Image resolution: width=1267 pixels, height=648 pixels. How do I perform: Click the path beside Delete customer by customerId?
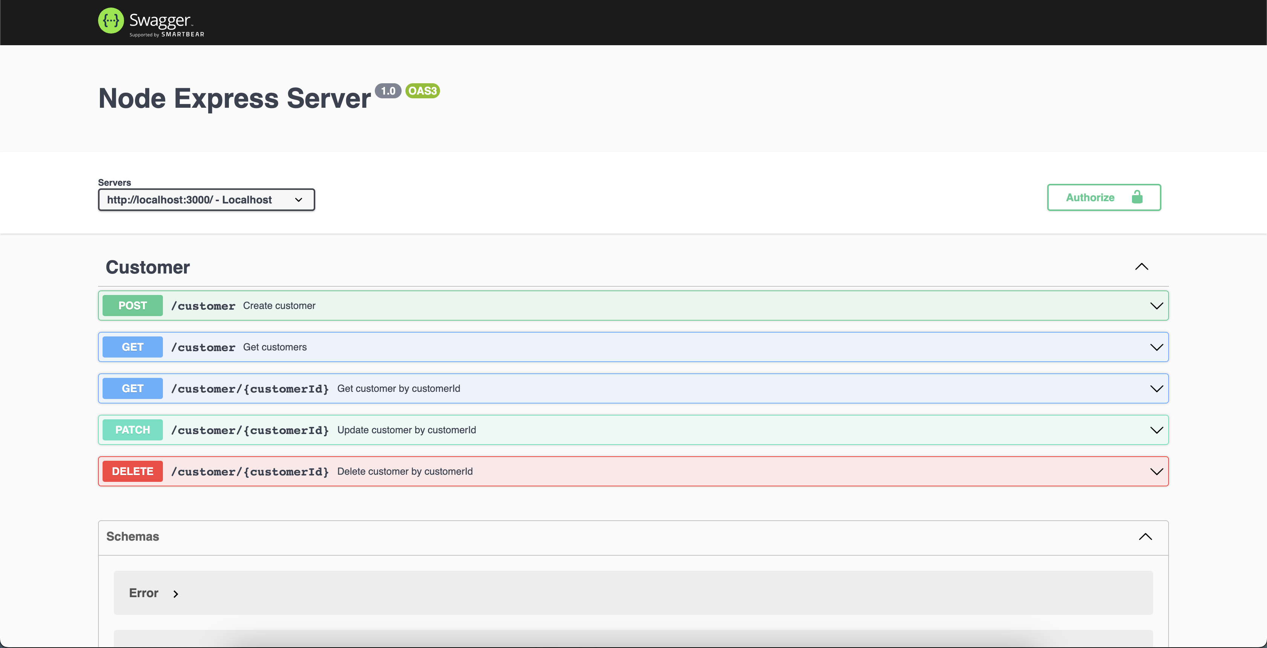pos(250,472)
